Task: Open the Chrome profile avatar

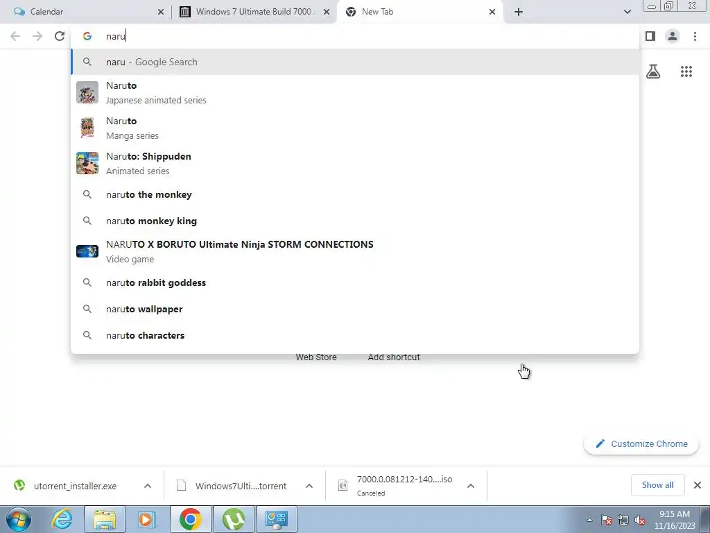Action: click(673, 36)
